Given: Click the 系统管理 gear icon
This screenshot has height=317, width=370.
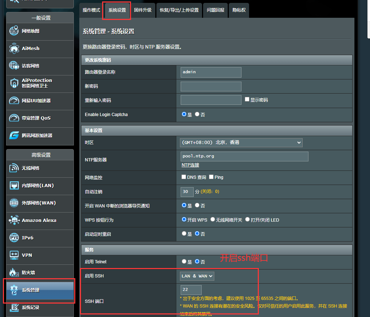Looking at the screenshot, I should 14,290.
